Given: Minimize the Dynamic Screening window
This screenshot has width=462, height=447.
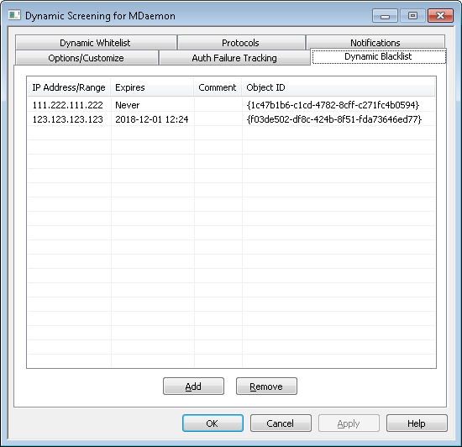Looking at the screenshot, I should (385, 16).
